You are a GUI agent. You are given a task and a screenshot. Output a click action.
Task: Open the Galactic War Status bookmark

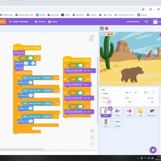(24, 15)
